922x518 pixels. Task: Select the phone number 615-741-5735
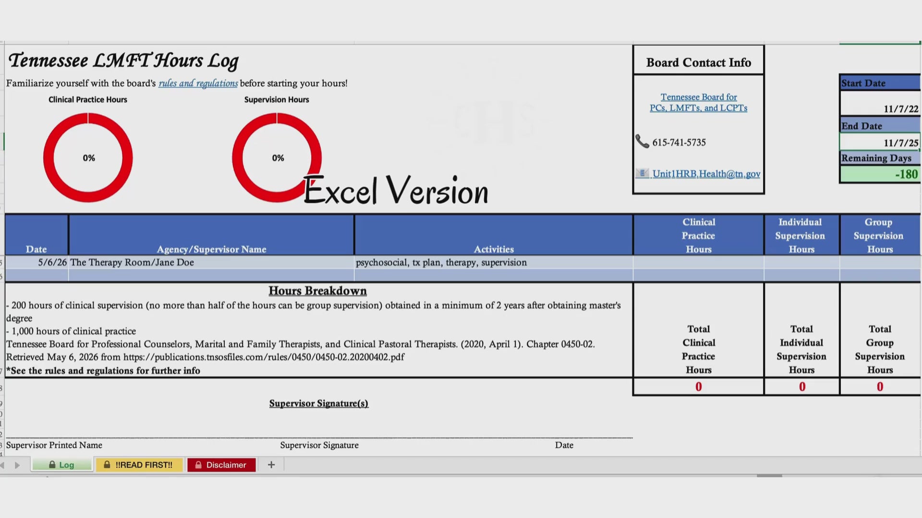(x=679, y=142)
